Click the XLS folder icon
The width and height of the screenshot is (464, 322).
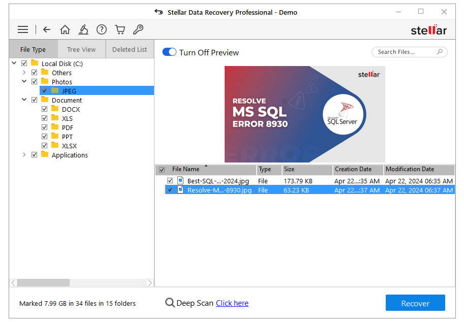click(55, 118)
